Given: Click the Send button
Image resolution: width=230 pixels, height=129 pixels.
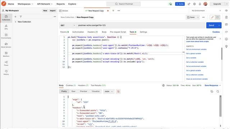Looking at the screenshot, I should coord(211,25).
